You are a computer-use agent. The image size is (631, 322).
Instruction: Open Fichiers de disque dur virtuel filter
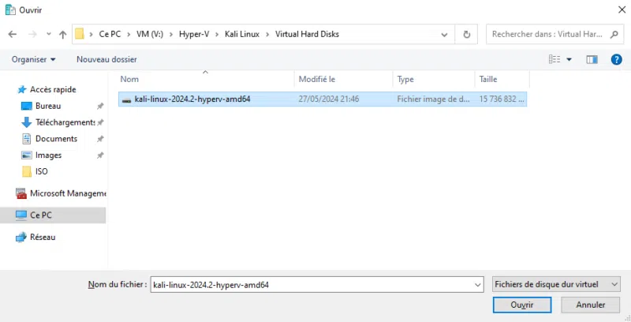pyautogui.click(x=556, y=285)
